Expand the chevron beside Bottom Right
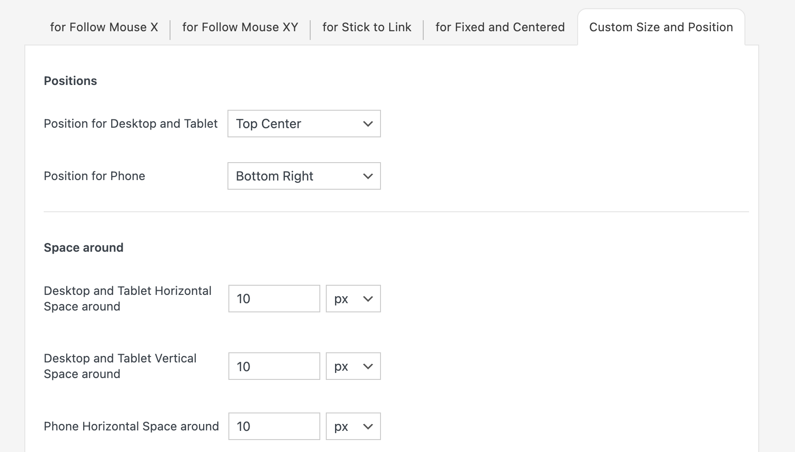795x452 pixels. (367, 176)
